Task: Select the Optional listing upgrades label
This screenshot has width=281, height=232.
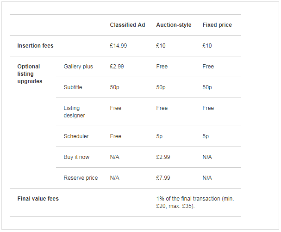Action: [30, 74]
